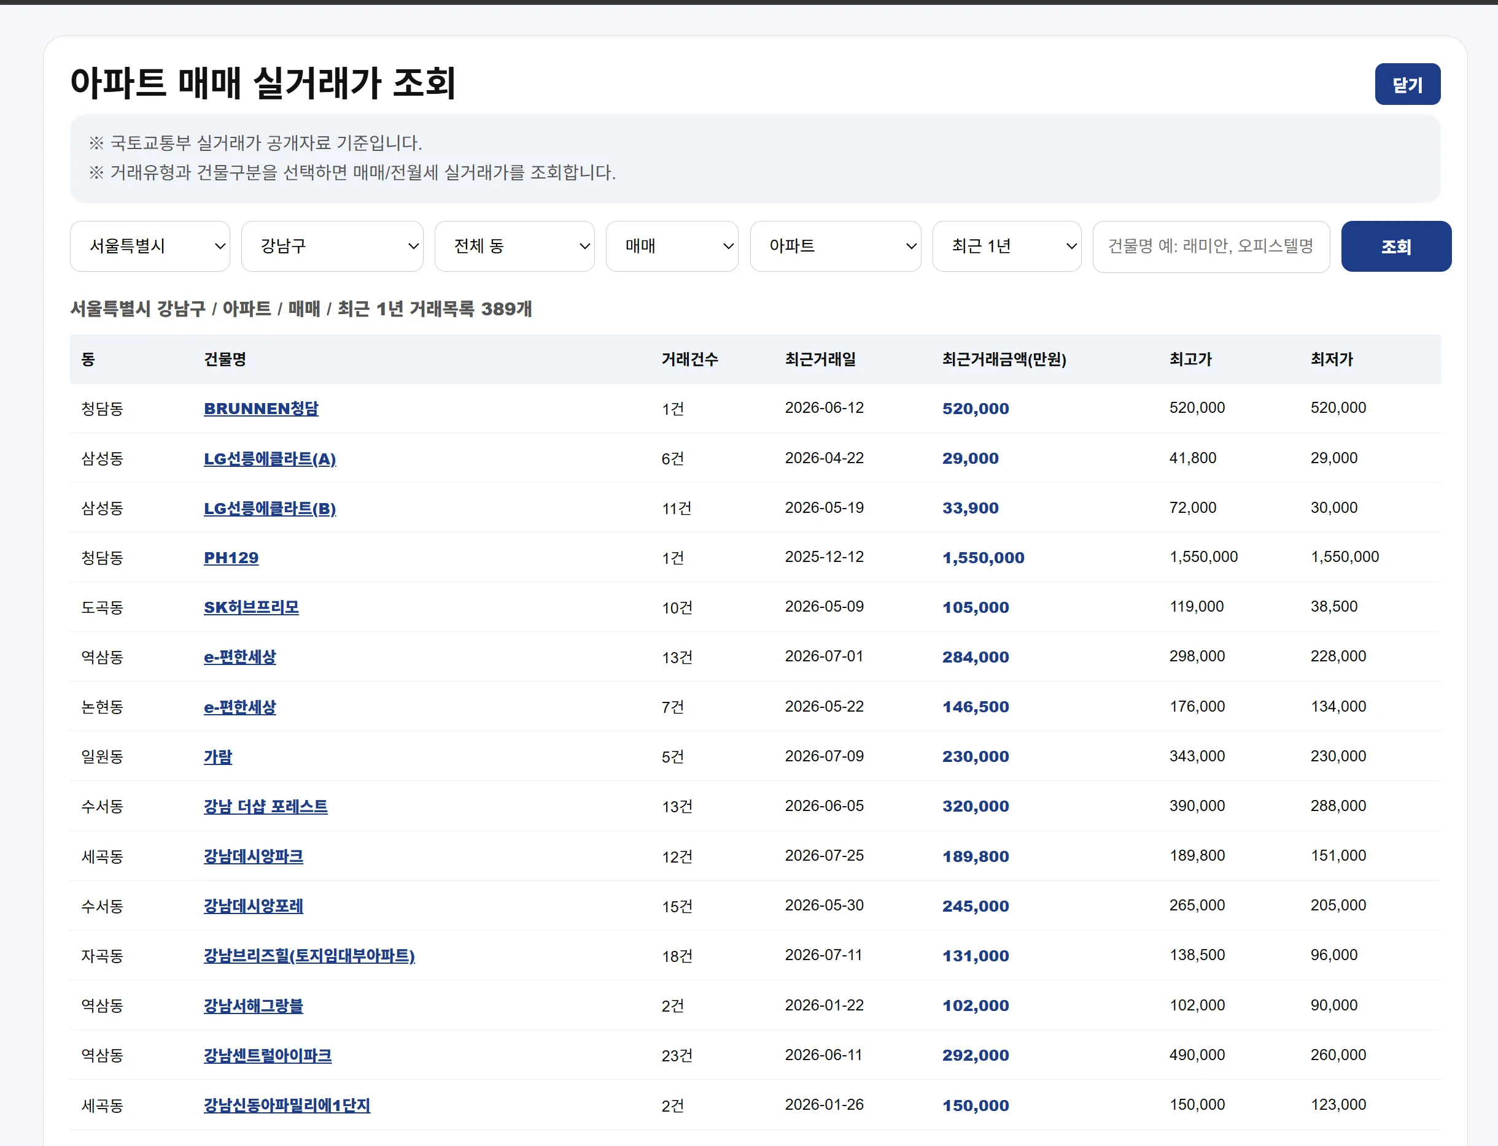
Task: Click the 조회 search button
Action: 1396,246
